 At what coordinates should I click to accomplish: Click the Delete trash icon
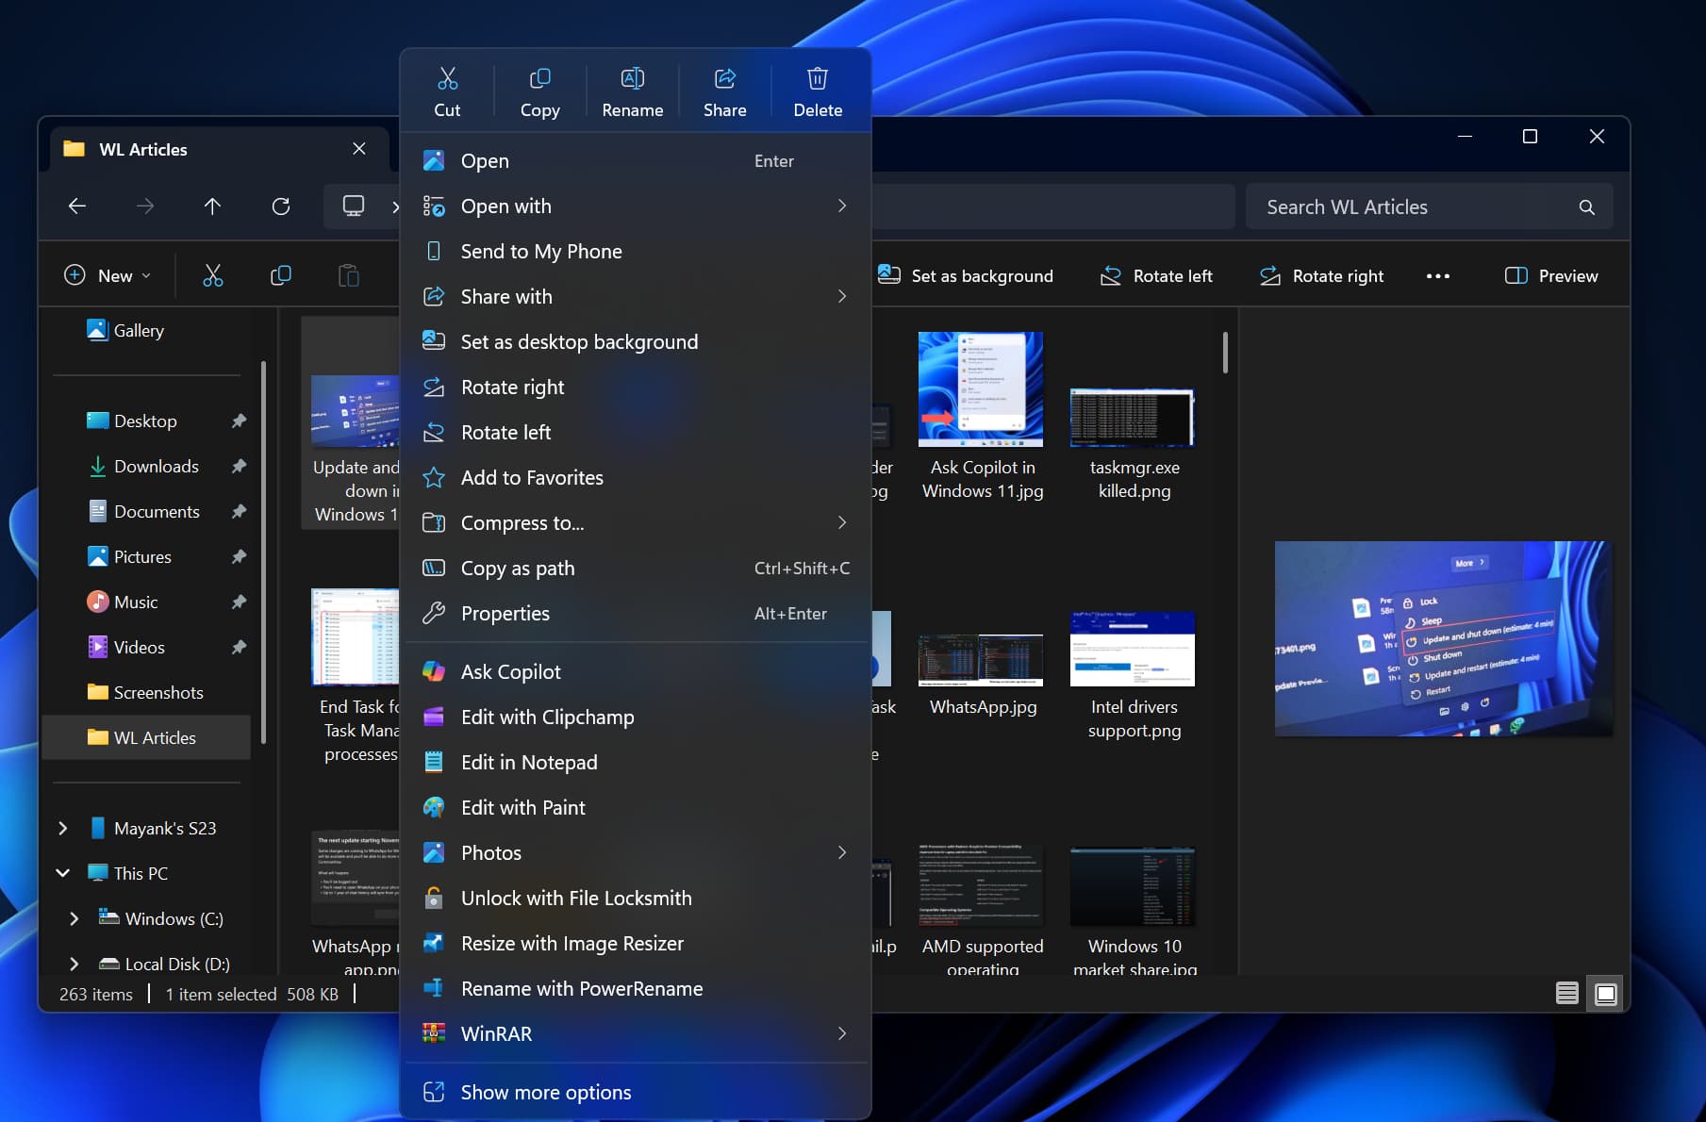(817, 91)
